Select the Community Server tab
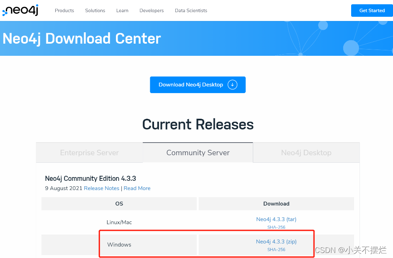Screen dimensions: 393x258 pos(198,152)
